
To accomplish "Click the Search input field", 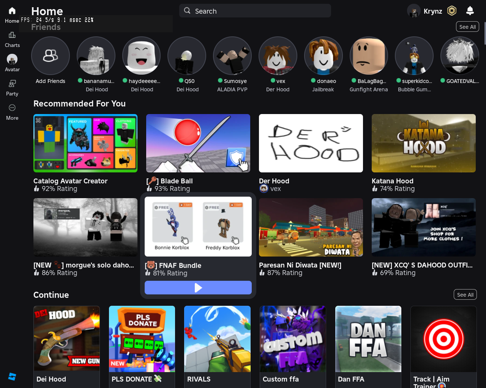I will pos(255,11).
